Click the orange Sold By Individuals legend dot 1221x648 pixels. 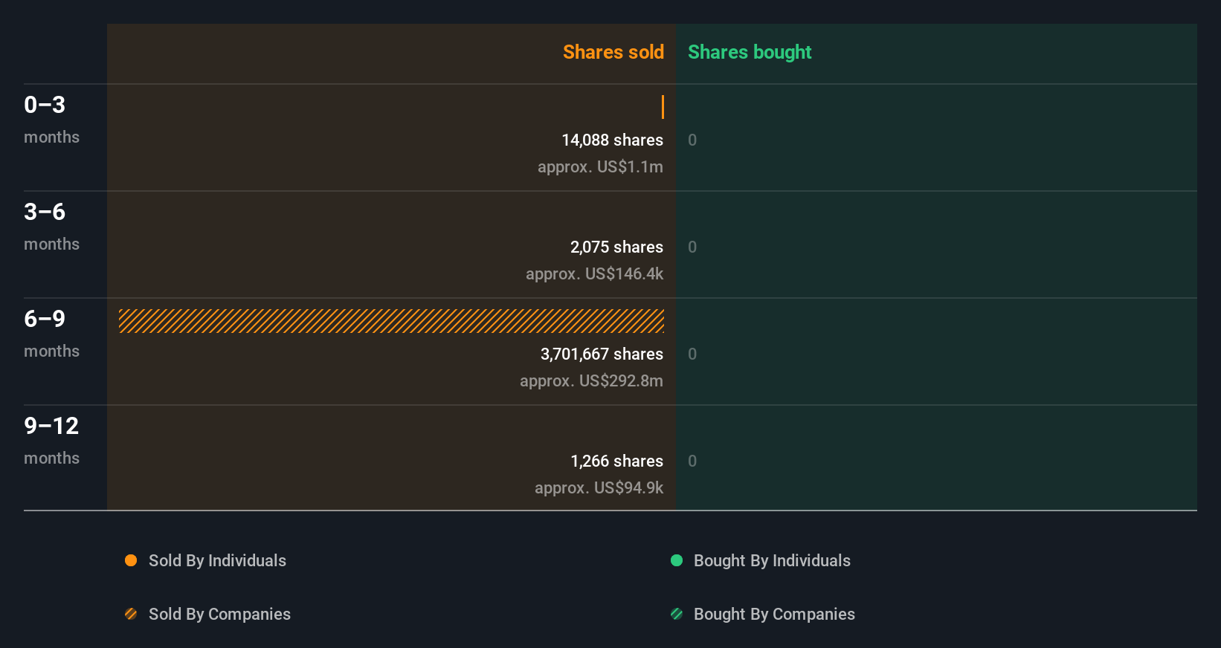click(x=131, y=560)
